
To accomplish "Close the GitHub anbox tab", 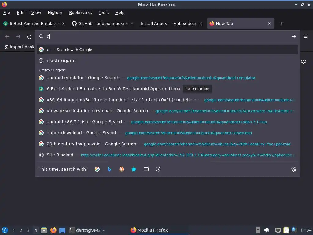I will pos(132,24).
